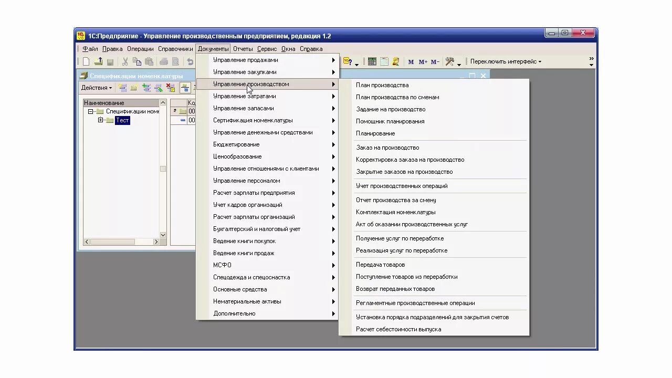Screen dimensions: 672x378
Task: Open dropdown arrow beside the help icon
Action: tap(357, 64)
